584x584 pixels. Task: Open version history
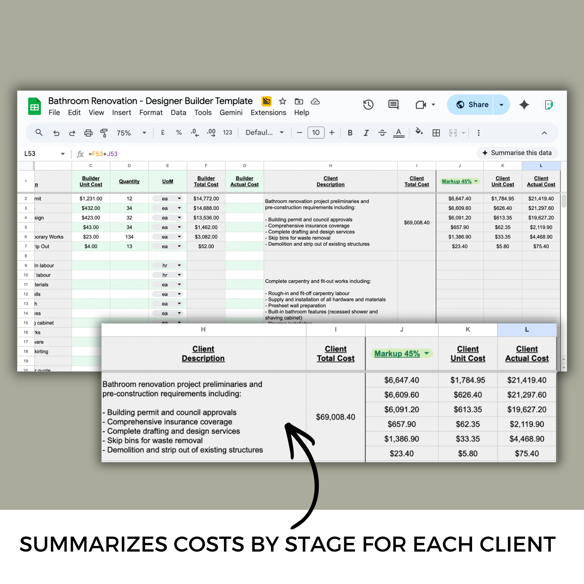(x=369, y=105)
